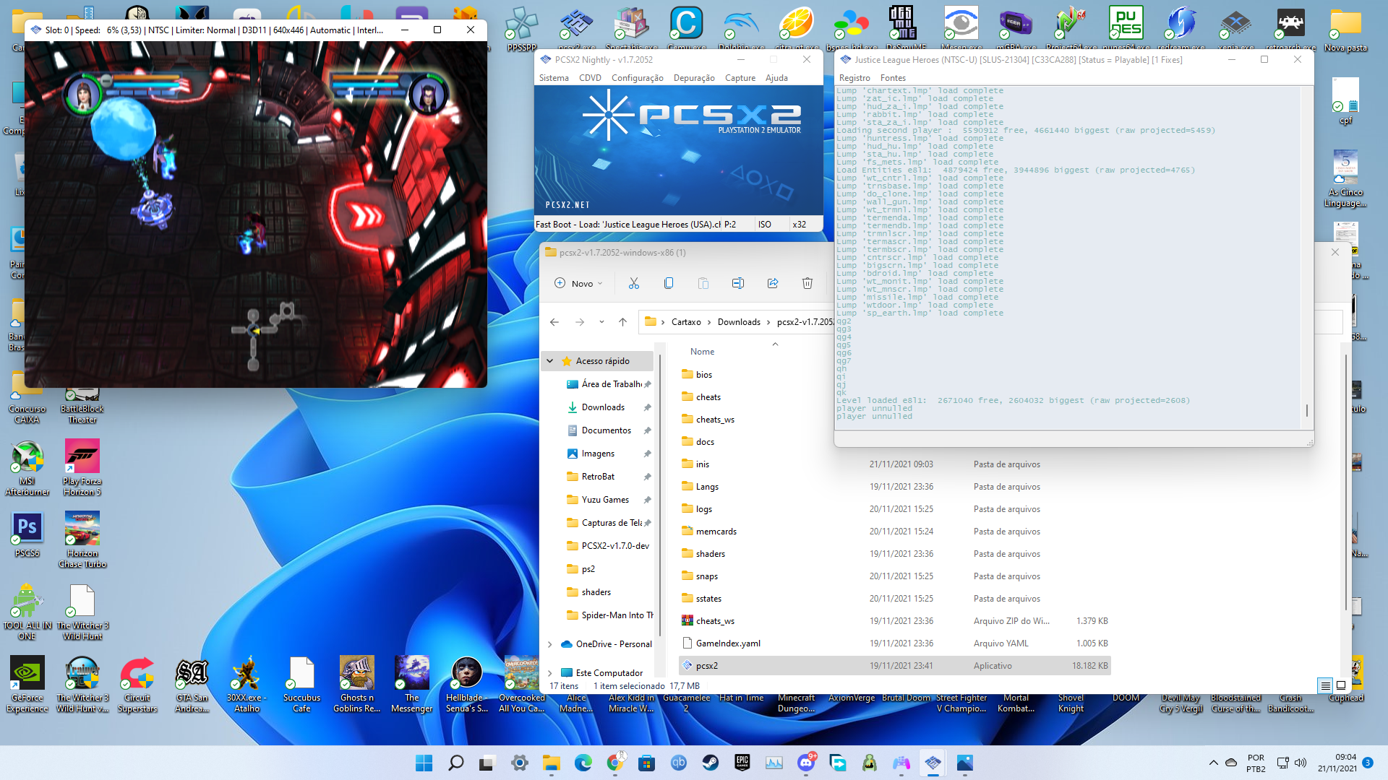Cut the selected file using the scissors icon
1388x780 pixels.
pos(634,283)
